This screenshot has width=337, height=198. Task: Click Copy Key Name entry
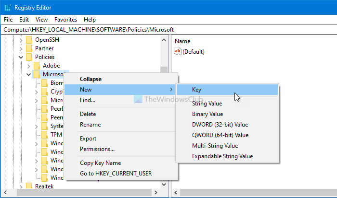coord(100,163)
